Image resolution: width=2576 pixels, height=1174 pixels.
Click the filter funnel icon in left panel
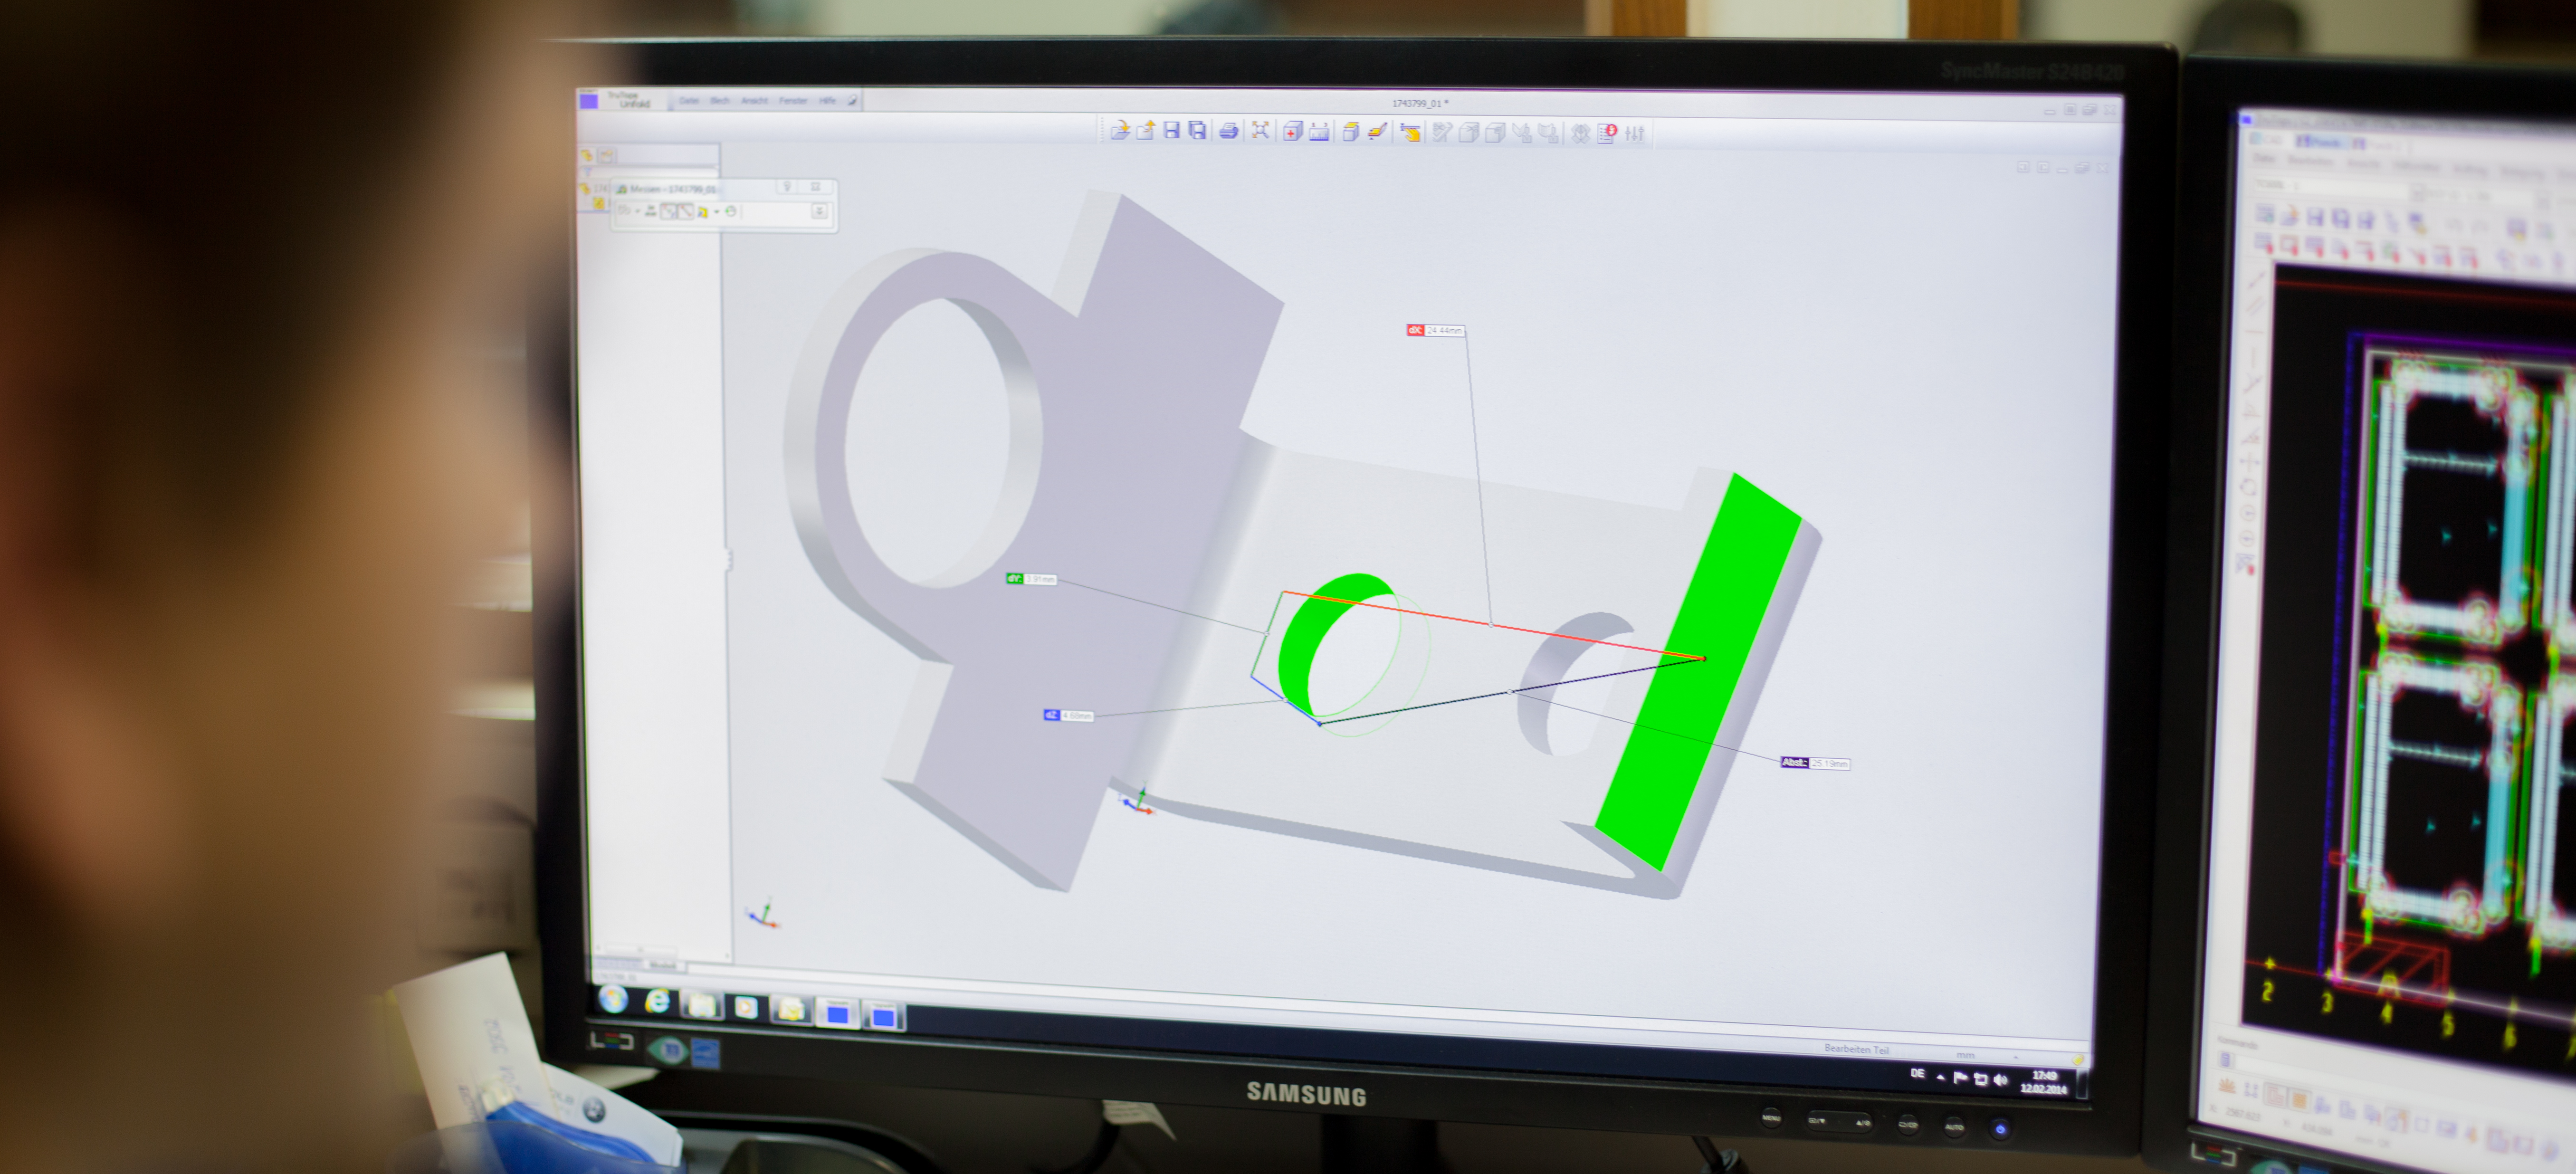point(587,172)
